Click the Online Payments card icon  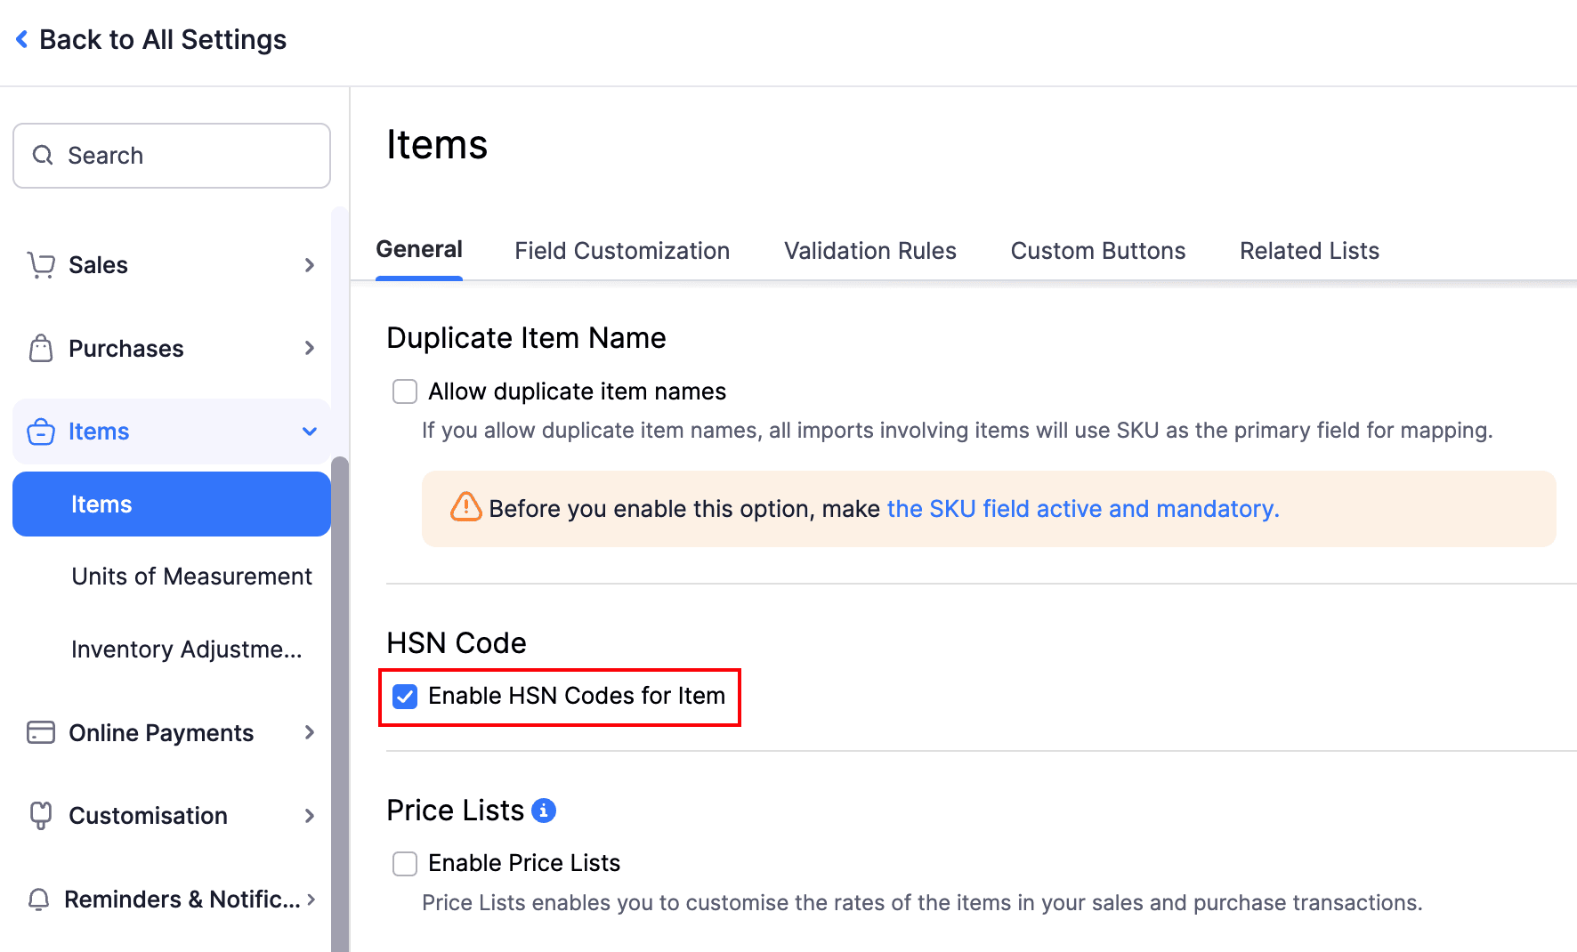click(x=41, y=732)
